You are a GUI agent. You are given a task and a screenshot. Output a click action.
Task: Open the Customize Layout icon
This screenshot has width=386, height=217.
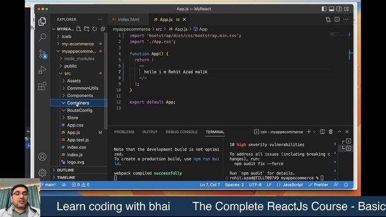(347, 9)
